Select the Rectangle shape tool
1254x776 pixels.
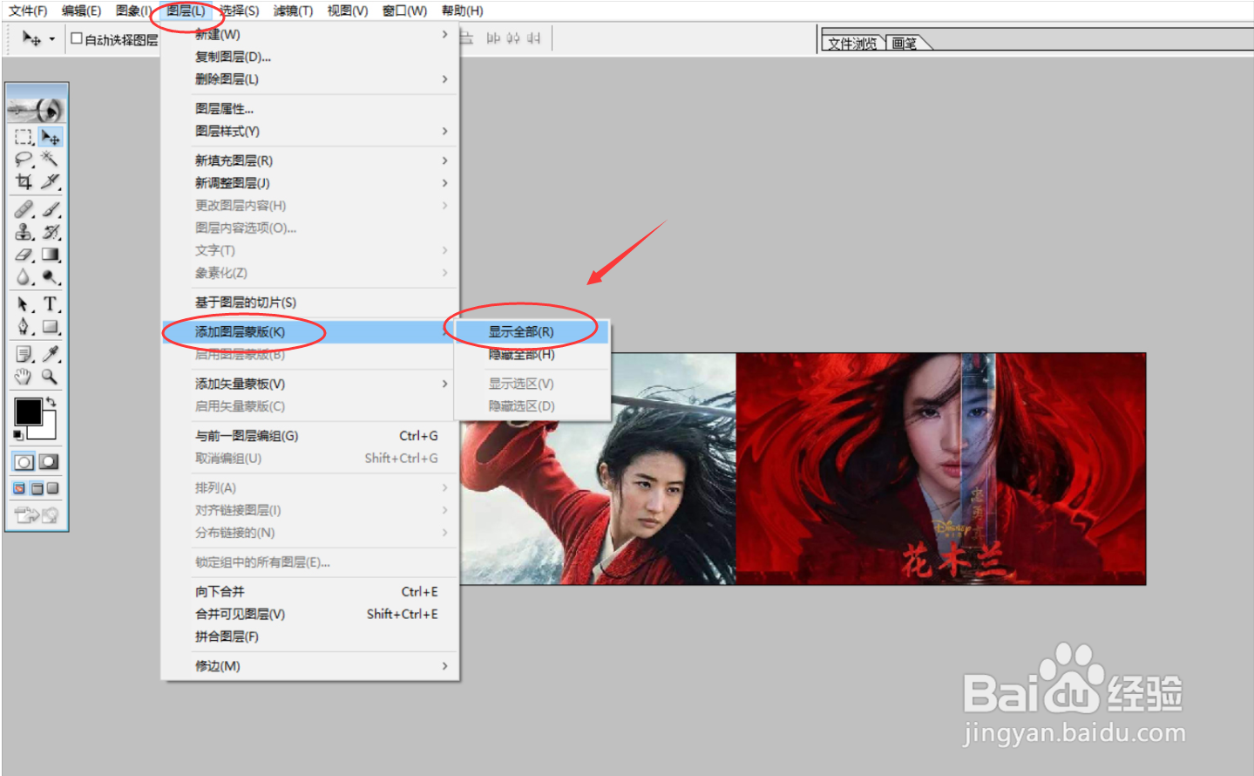(51, 327)
